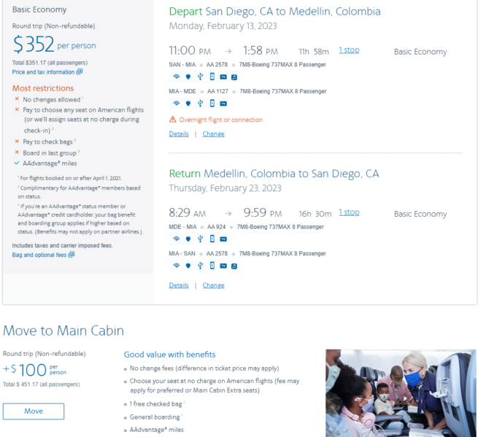Image resolution: width=489 pixels, height=437 pixels.
Task: Open the 1 stop link for the departing flight
Action: [x=349, y=50]
